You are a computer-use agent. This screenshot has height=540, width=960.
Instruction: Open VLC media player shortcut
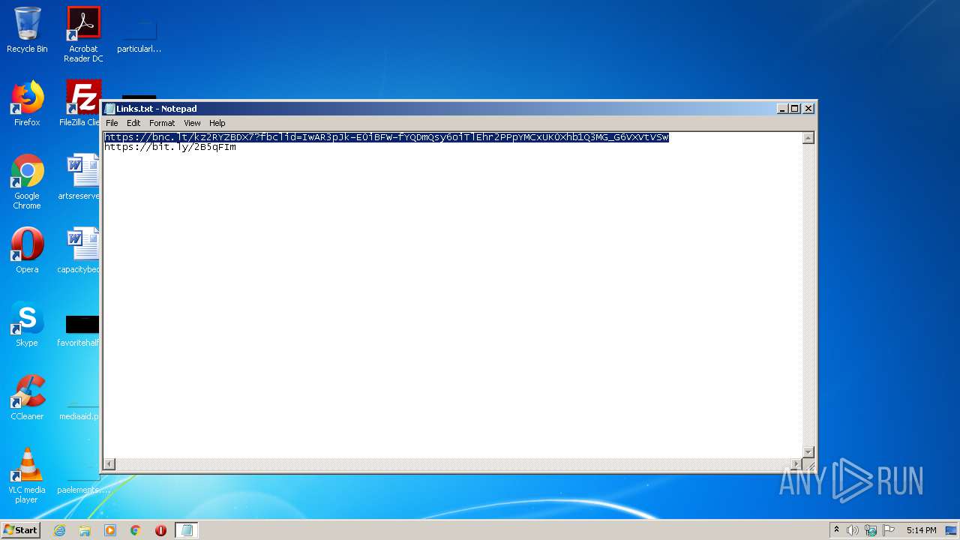click(27, 475)
